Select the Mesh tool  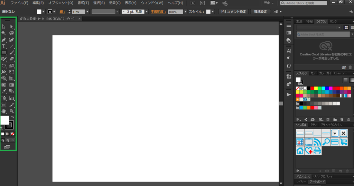click(4, 85)
